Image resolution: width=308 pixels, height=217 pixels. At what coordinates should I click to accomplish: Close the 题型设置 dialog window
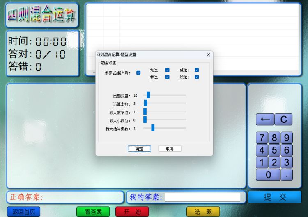pos(208,54)
